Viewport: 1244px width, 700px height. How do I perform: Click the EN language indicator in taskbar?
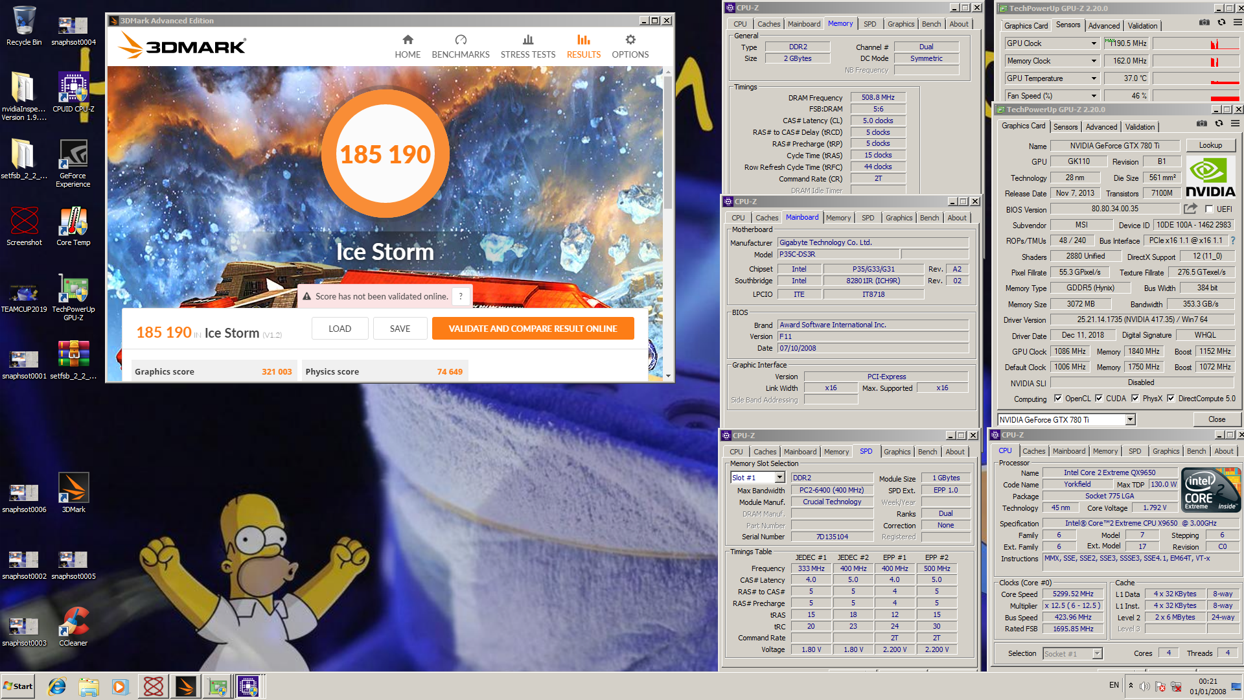pos(1114,685)
